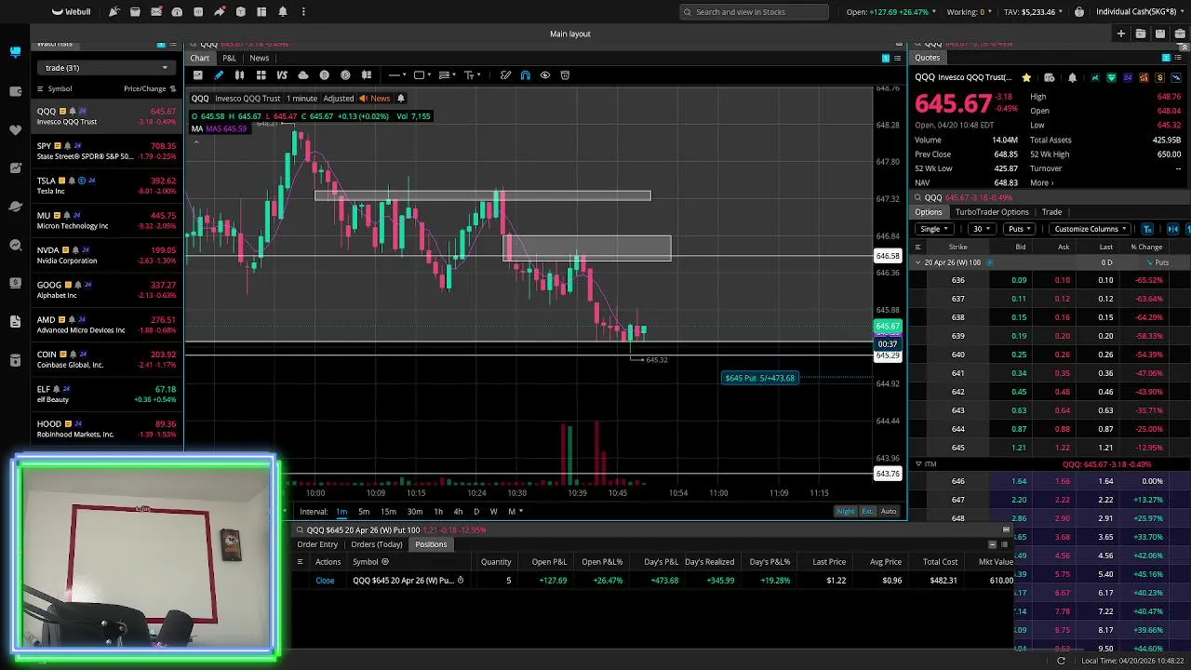Enable the magnet snap tool
The width and height of the screenshot is (1191, 670).
point(526,75)
